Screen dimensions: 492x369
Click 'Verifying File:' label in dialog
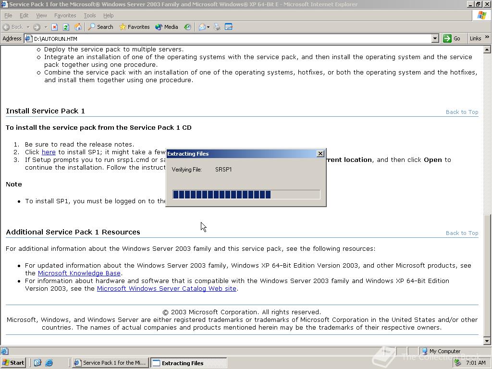(x=187, y=170)
